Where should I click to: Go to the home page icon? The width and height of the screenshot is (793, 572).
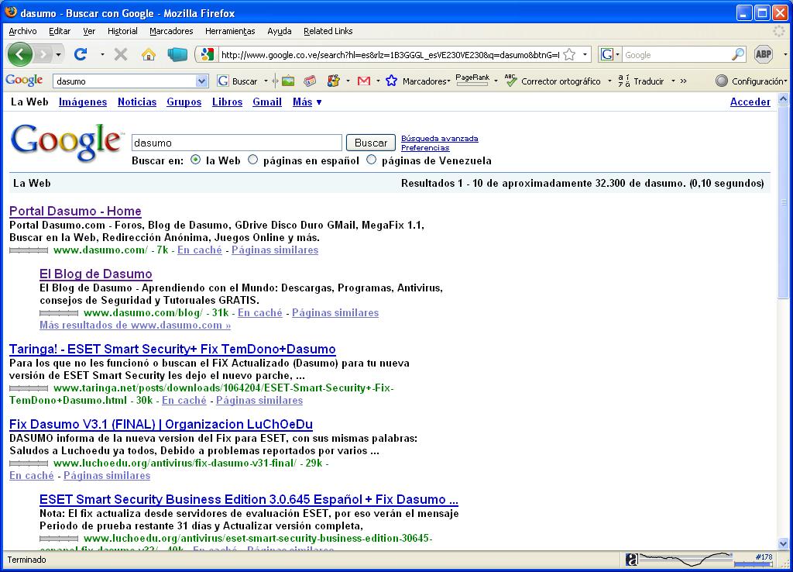point(148,54)
